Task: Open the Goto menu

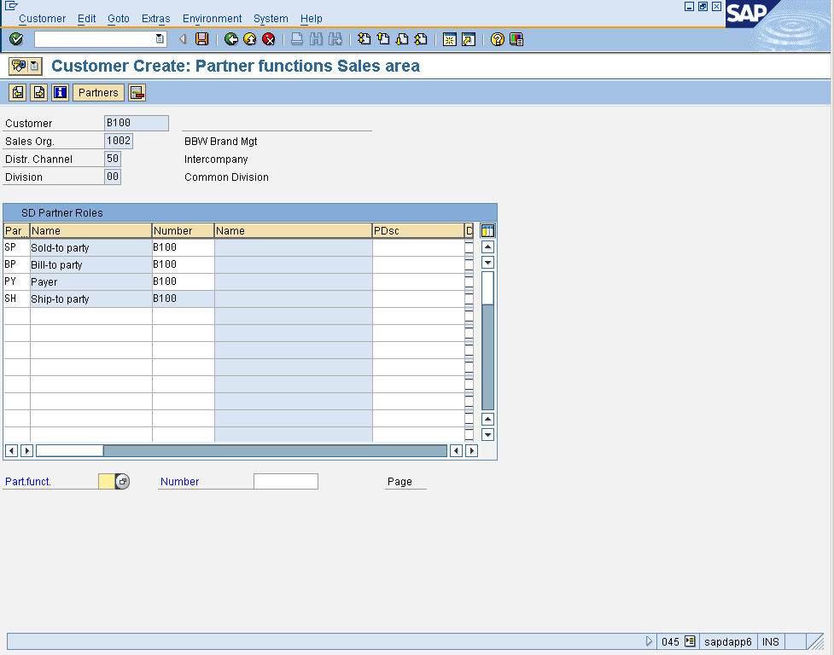Action: tap(119, 19)
